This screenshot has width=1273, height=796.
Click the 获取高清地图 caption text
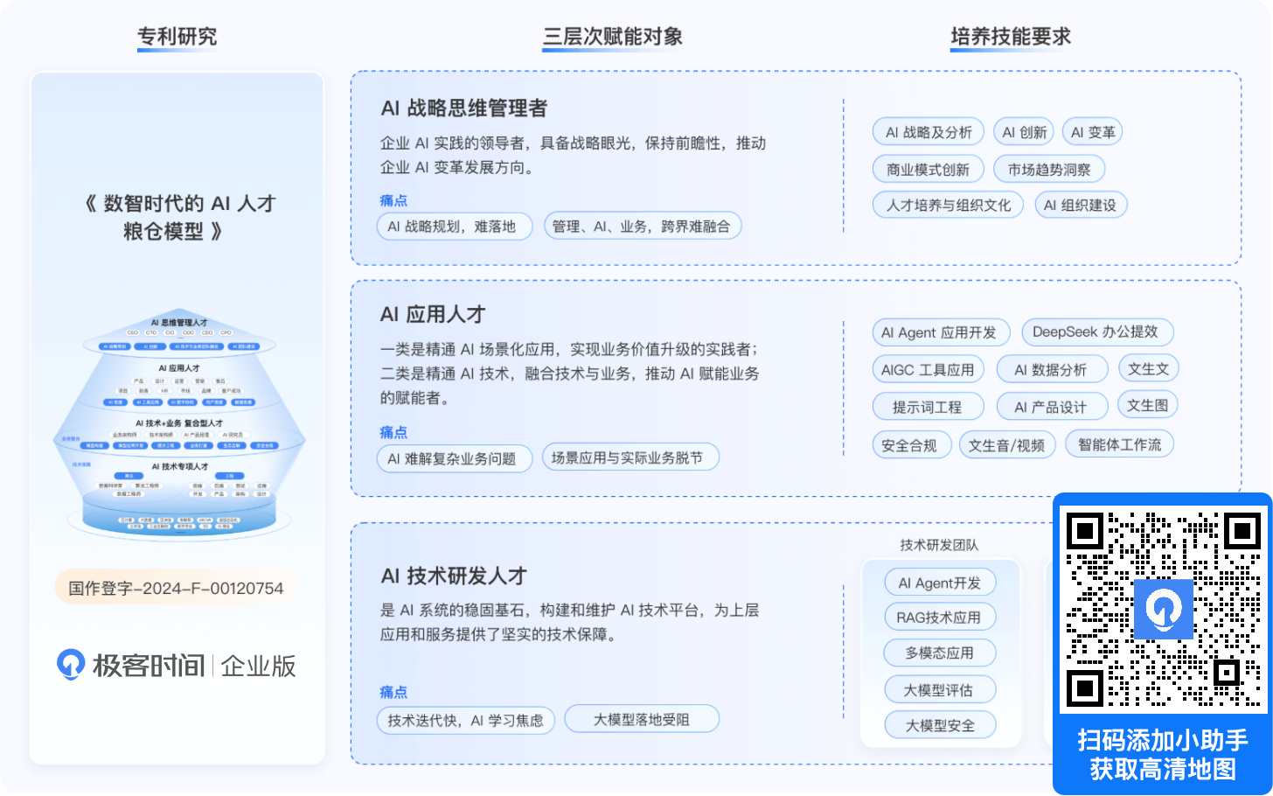(x=1163, y=769)
